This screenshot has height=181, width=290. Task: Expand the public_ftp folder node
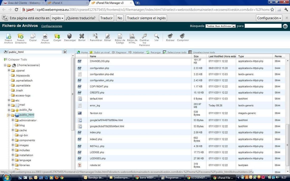pyautogui.click(x=9, y=110)
